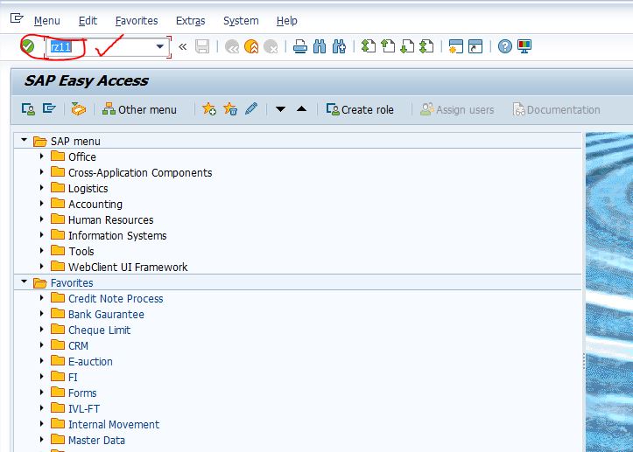Screen dimensions: 633x452
Task: Click the SAP Business Workplace icon
Action: coord(78,109)
